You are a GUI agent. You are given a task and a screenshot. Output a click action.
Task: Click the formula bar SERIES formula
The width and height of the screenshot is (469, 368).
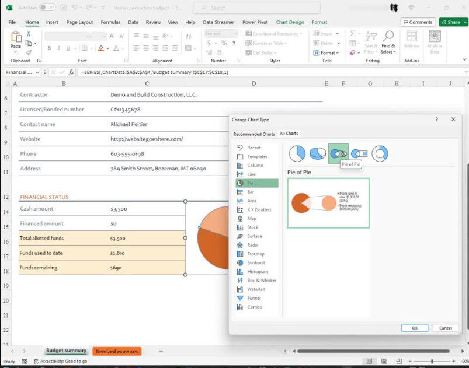[155, 72]
